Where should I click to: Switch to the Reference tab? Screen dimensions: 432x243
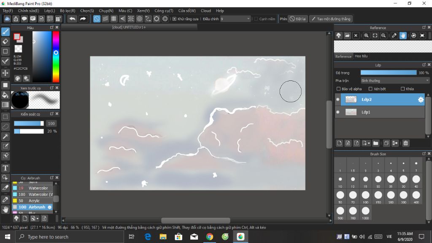pos(343,56)
